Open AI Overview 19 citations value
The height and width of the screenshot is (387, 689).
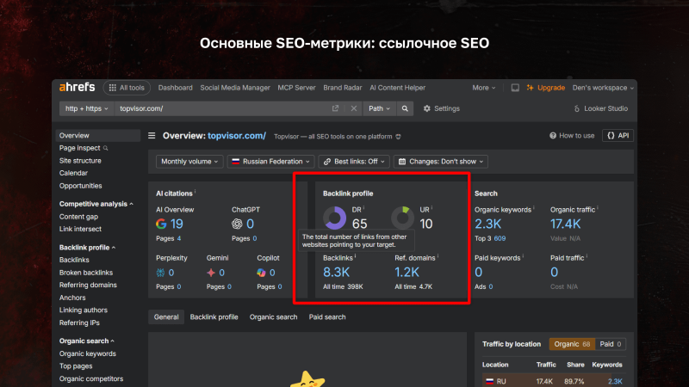pos(177,224)
